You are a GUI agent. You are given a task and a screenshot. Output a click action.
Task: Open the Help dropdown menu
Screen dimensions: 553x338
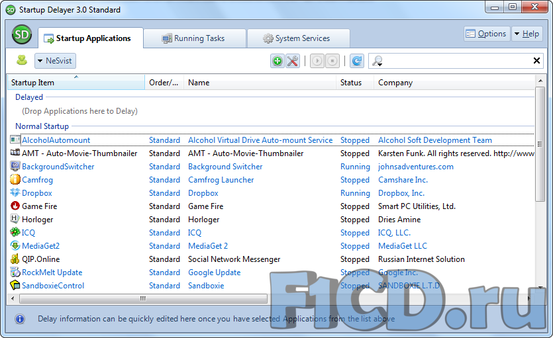coord(527,34)
